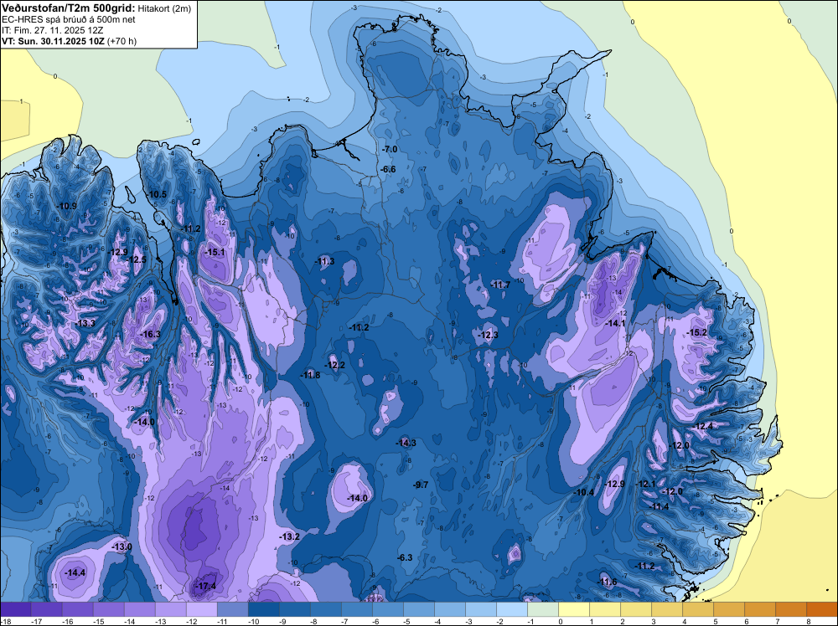Select the -14.1 temperature value
838x626 pixels.
point(615,323)
